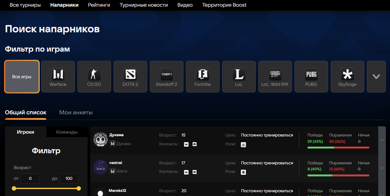390x196 pixels.
Task: Open the Дукама player profile name
Action: [x=116, y=135]
